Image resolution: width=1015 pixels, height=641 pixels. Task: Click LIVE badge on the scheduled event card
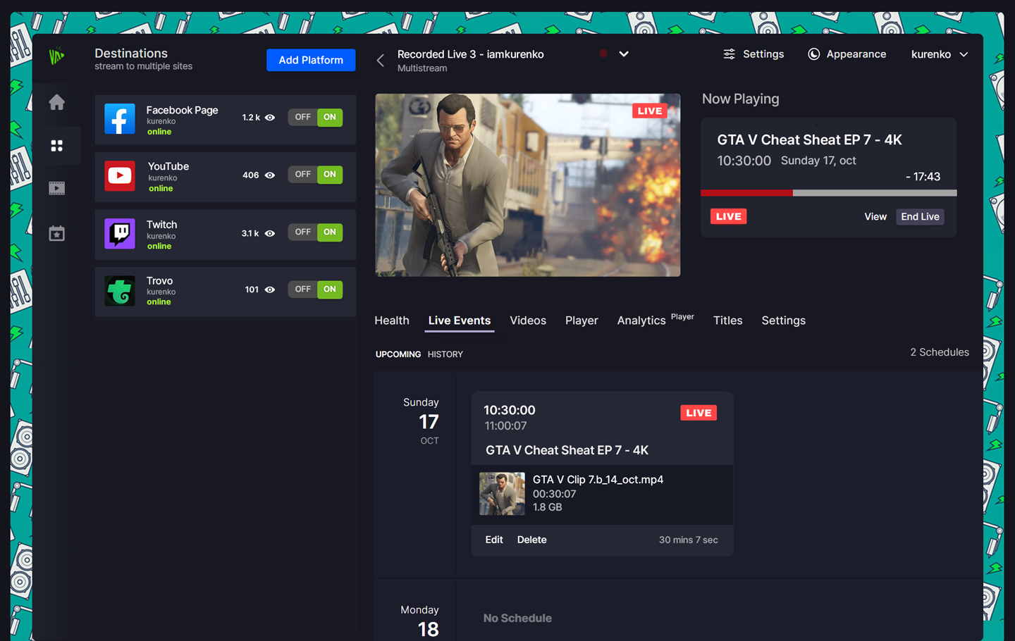click(x=699, y=413)
